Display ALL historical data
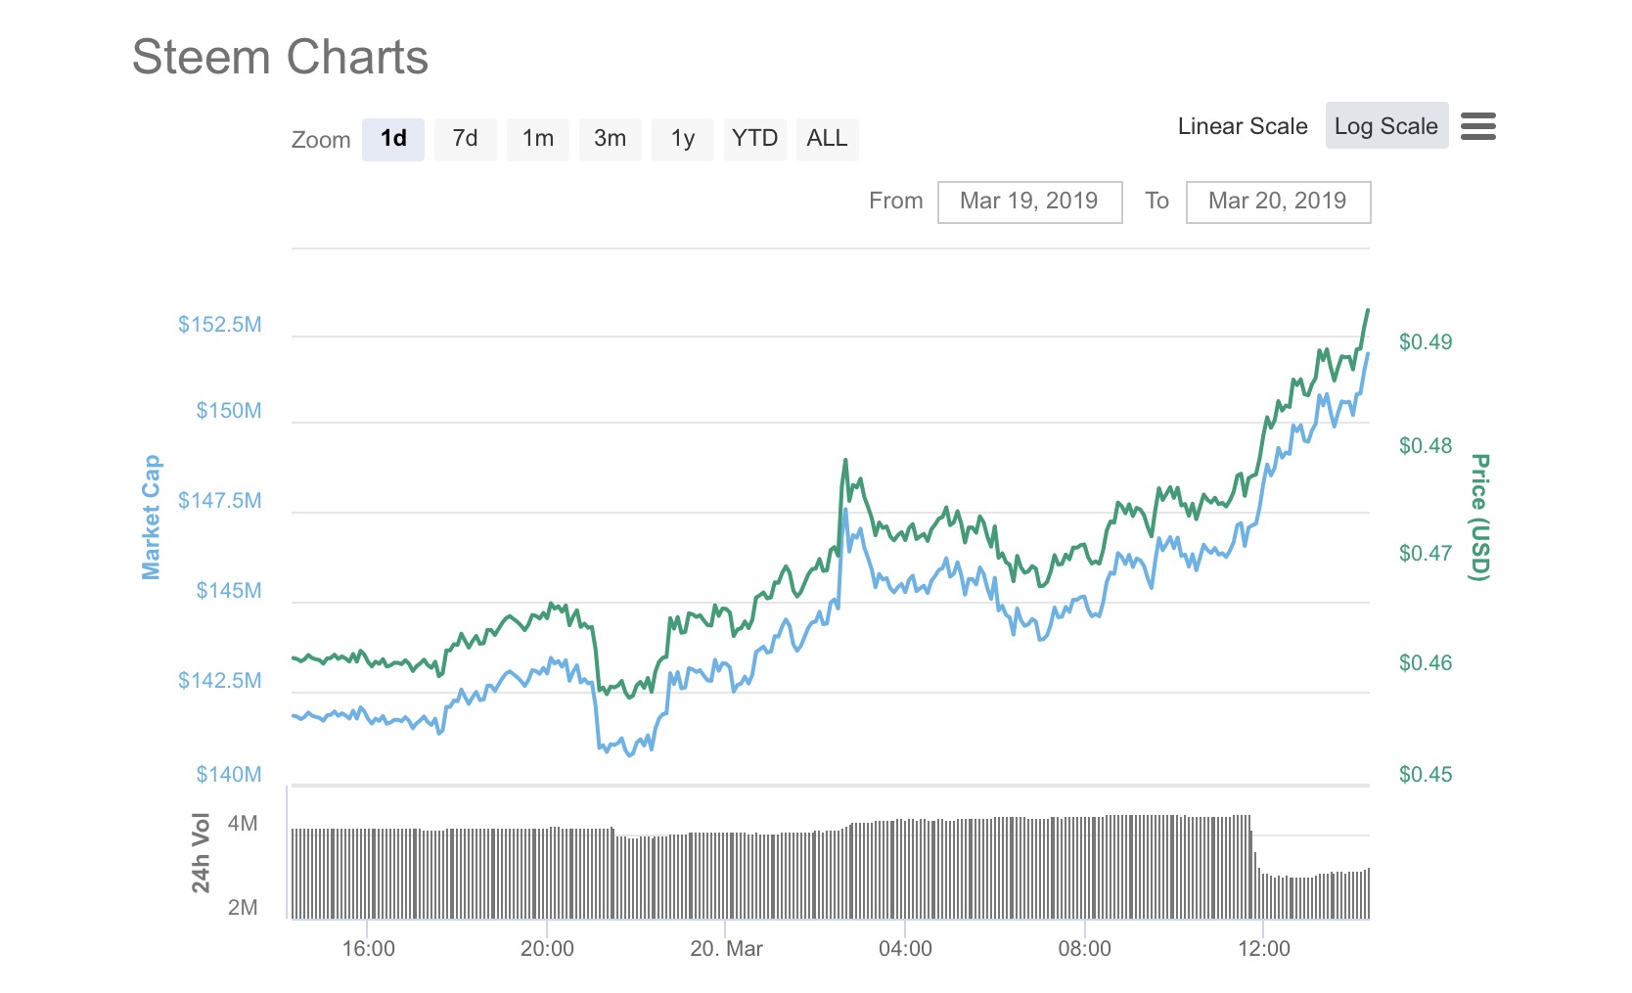The width and height of the screenshot is (1632, 993). 827,139
